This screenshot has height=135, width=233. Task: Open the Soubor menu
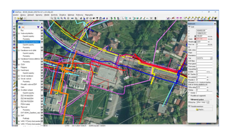[16, 15]
